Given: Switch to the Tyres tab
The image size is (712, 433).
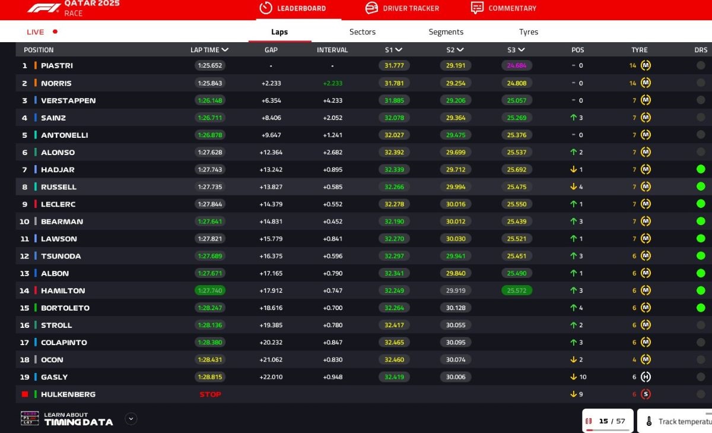Looking at the screenshot, I should point(529,32).
